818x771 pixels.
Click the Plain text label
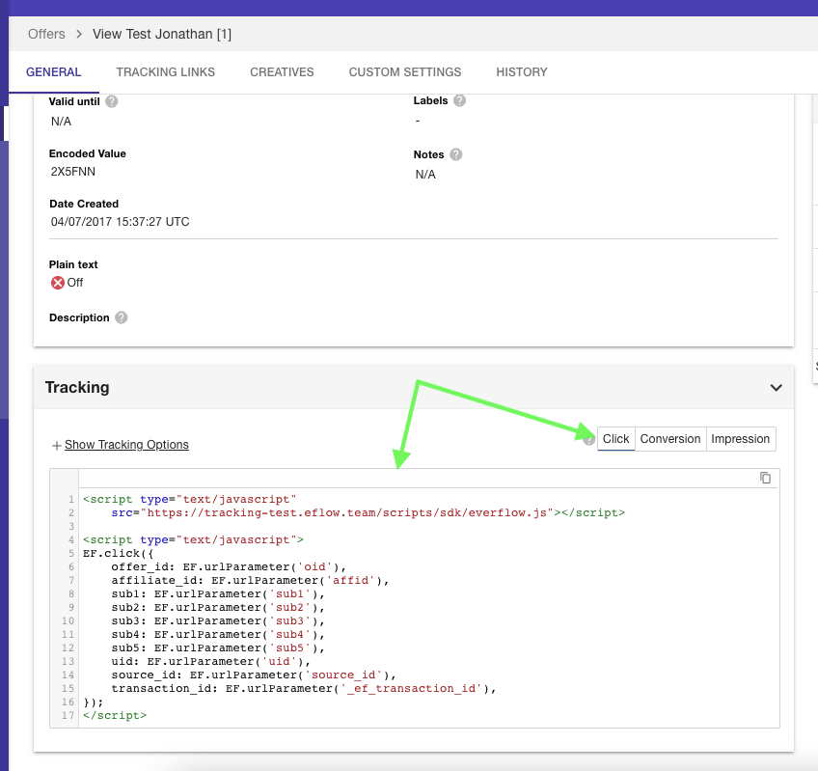73,264
